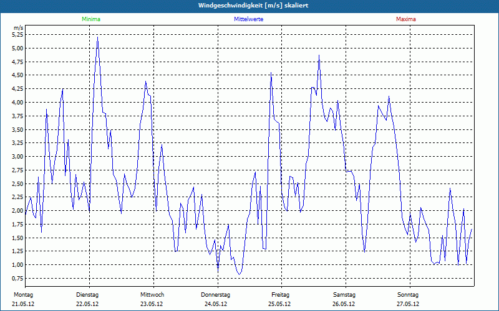Image resolution: width=499 pixels, height=311 pixels.
Task: Click the Dienstag day label
Action: pyautogui.click(x=87, y=295)
